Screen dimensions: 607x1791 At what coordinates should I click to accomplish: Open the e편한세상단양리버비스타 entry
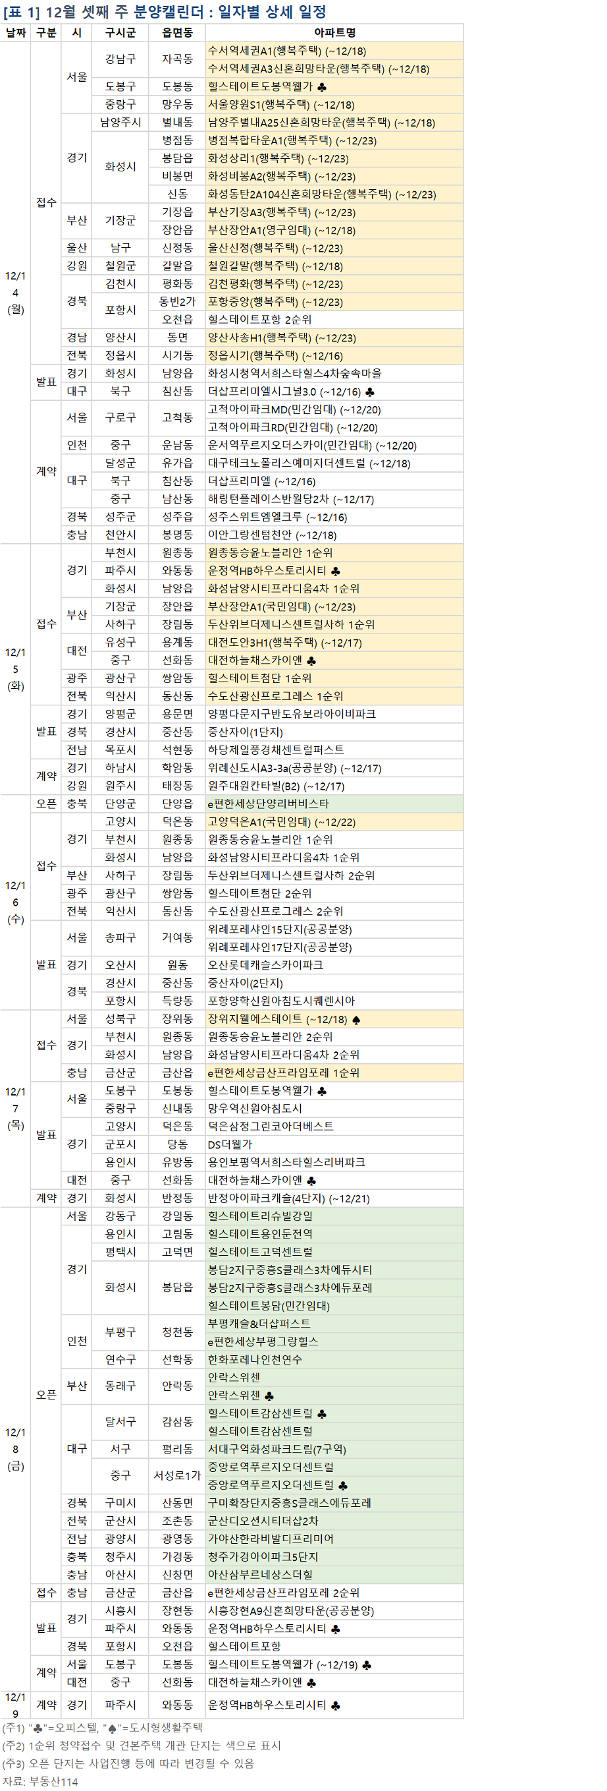pyautogui.click(x=268, y=804)
